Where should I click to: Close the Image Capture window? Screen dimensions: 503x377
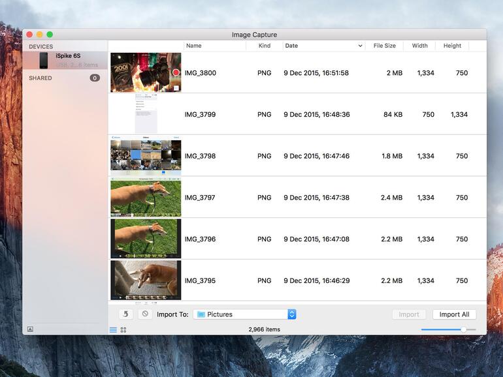coord(29,35)
